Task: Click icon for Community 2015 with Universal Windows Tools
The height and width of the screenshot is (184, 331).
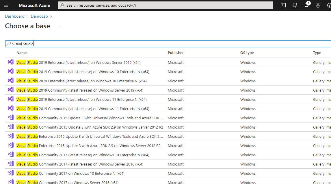Action: [11, 118]
